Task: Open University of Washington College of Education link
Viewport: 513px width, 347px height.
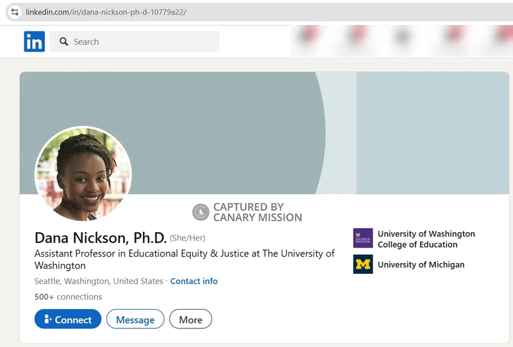Action: [x=426, y=239]
